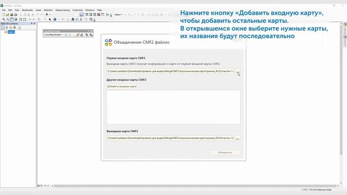Open the Help menu
The width and height of the screenshot is (347, 195).
99,10
